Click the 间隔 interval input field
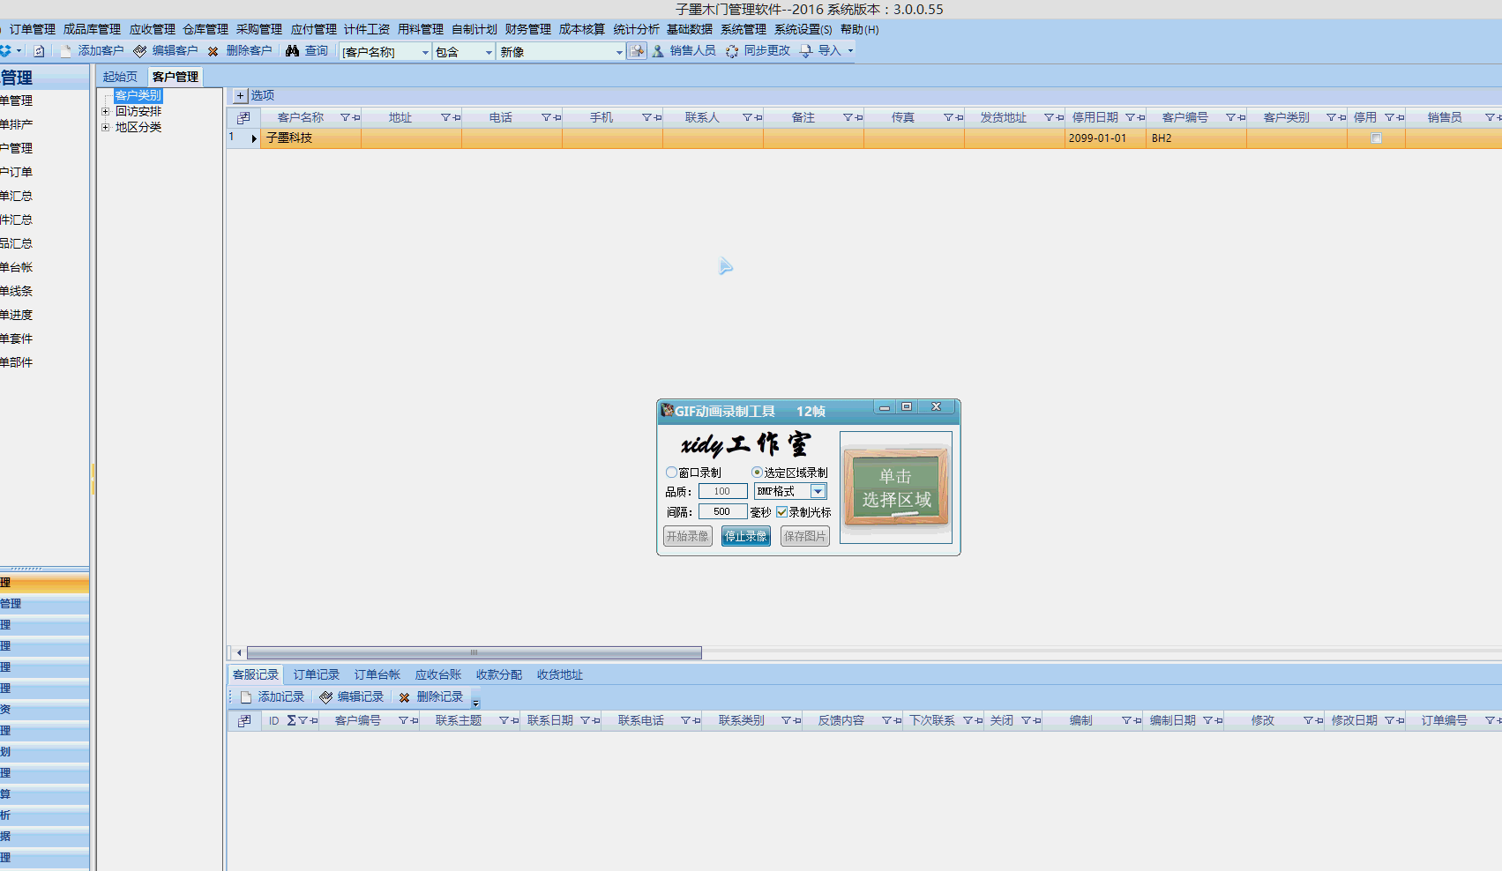The height and width of the screenshot is (871, 1502). click(722, 512)
